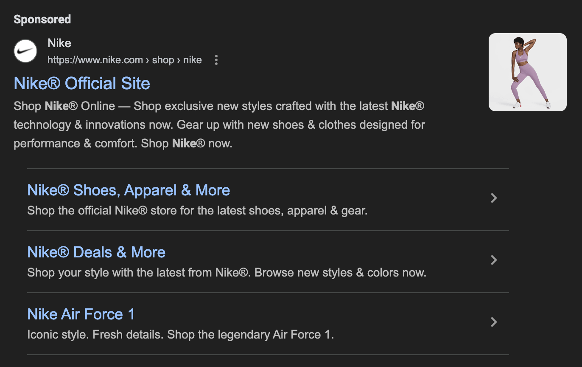The height and width of the screenshot is (367, 582).
Task: Click the chevron for Nike Air Force 1
Action: click(x=493, y=322)
